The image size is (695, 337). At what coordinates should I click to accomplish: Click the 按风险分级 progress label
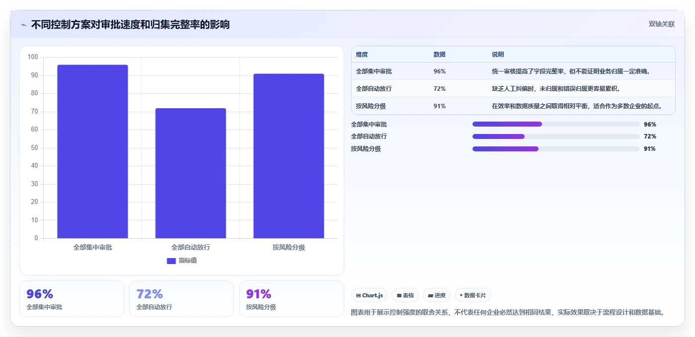click(366, 149)
